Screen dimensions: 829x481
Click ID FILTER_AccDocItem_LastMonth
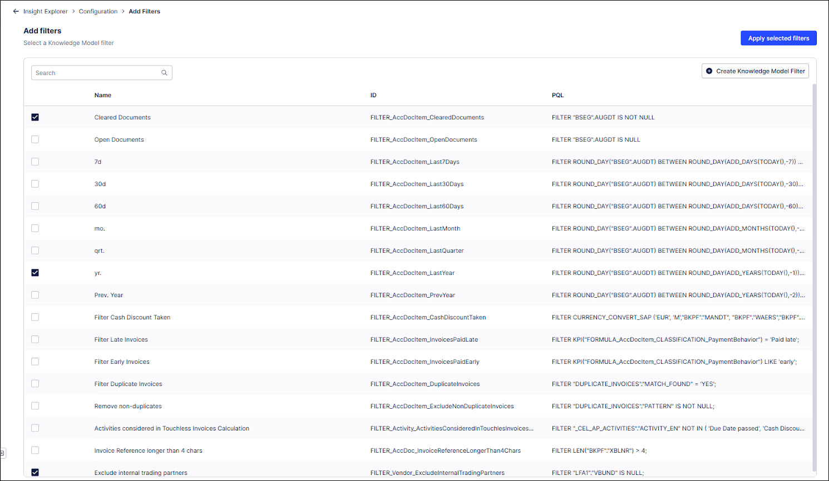416,228
